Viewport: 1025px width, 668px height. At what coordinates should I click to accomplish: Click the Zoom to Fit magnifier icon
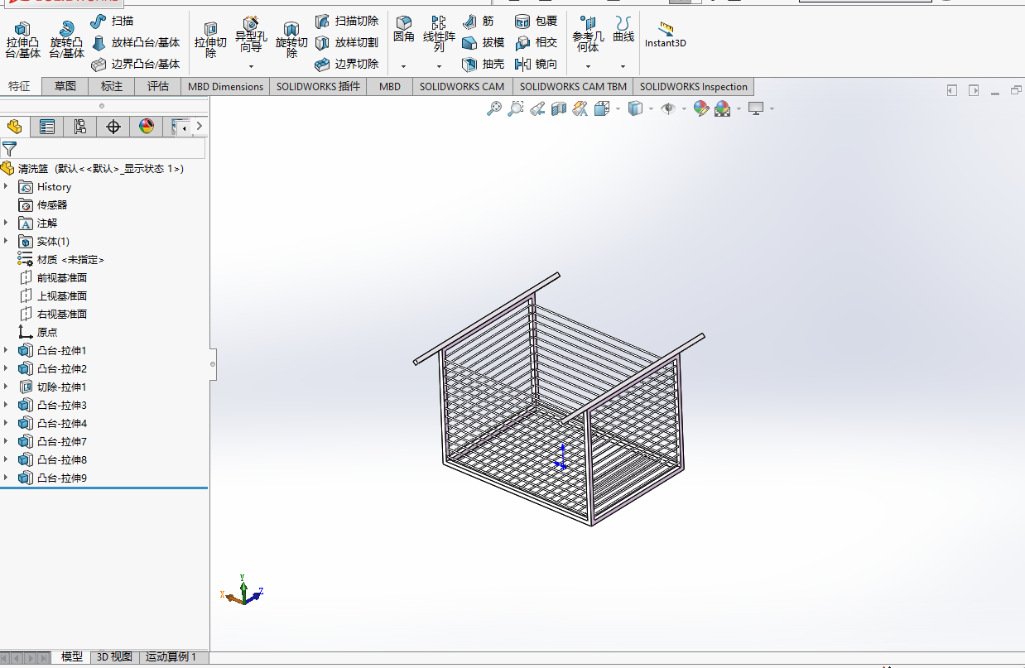[494, 108]
